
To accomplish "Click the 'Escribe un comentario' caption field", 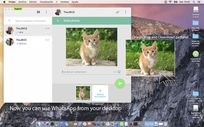I will [x=87, y=72].
